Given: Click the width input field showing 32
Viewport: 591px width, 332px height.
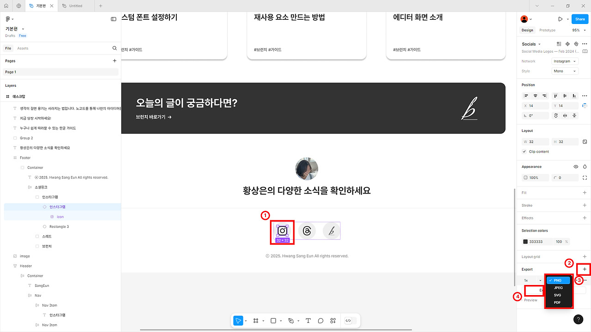Looking at the screenshot, I should click(535, 142).
